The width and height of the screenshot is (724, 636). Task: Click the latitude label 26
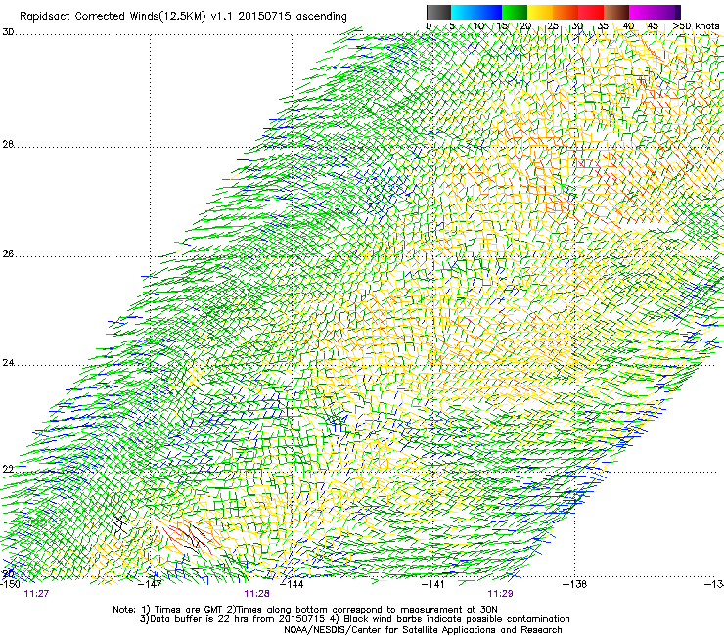tap(8, 254)
